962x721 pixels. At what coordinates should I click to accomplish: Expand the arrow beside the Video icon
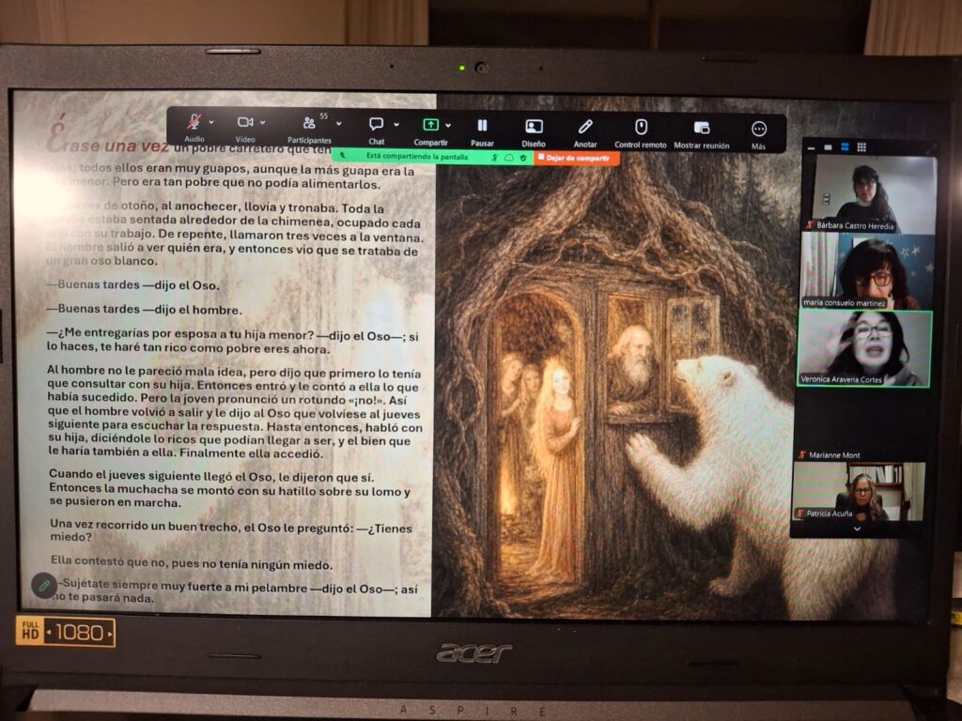(263, 123)
